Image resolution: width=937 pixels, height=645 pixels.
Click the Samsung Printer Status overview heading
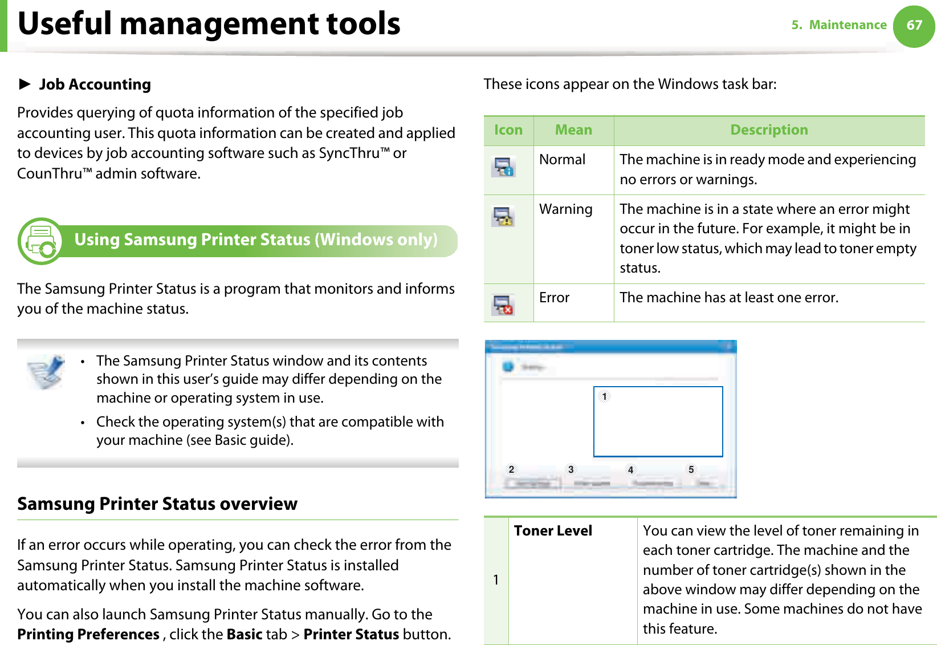pyautogui.click(x=157, y=504)
